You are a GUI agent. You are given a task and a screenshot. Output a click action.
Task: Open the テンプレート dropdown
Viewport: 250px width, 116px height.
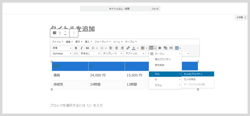[x=112, y=53]
